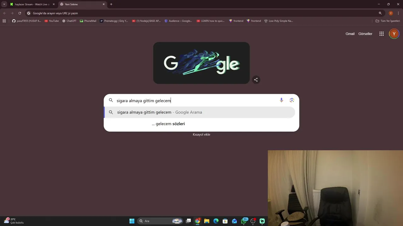Open the YouTube bookmark

click(x=52, y=21)
